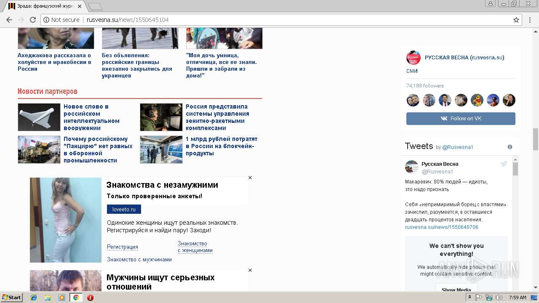
Task: Open the media player taskbar icon
Action: click(62, 298)
